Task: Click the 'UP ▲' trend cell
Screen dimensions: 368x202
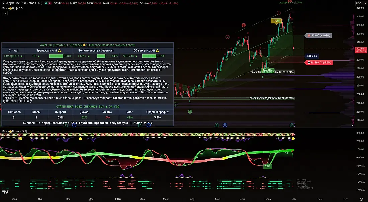Action: (36, 56)
